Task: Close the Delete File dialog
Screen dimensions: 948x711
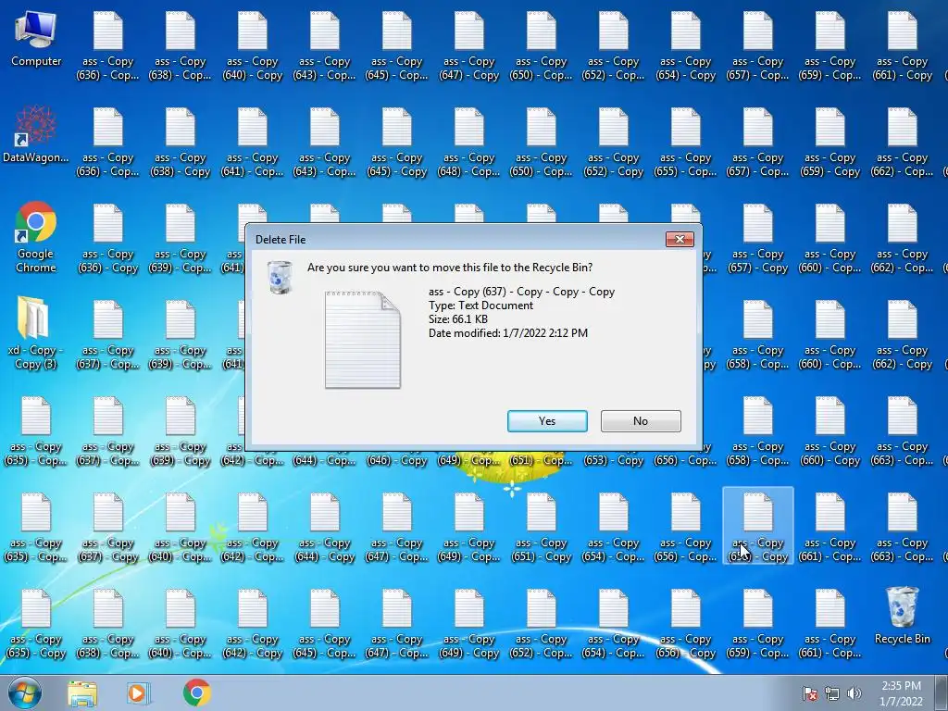Action: [680, 240]
